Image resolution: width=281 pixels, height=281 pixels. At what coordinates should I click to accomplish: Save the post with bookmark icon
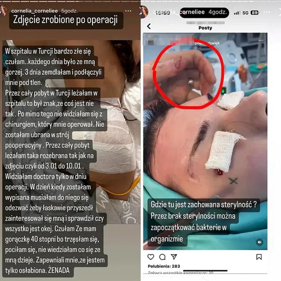pos(259,257)
